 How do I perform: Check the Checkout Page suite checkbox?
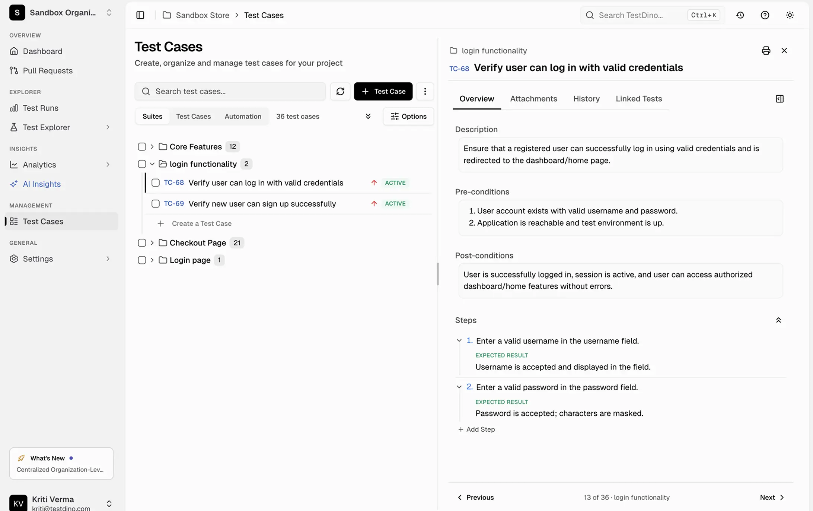tap(142, 243)
